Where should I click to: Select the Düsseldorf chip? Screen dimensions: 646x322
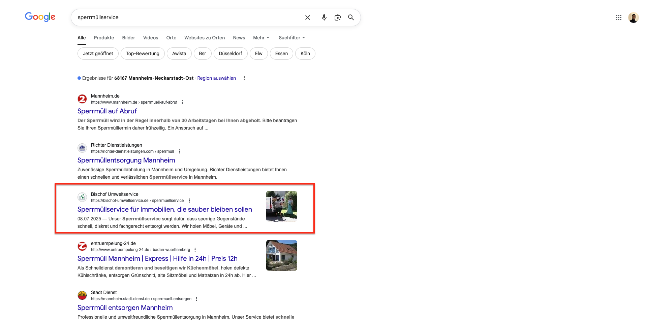[x=230, y=53]
